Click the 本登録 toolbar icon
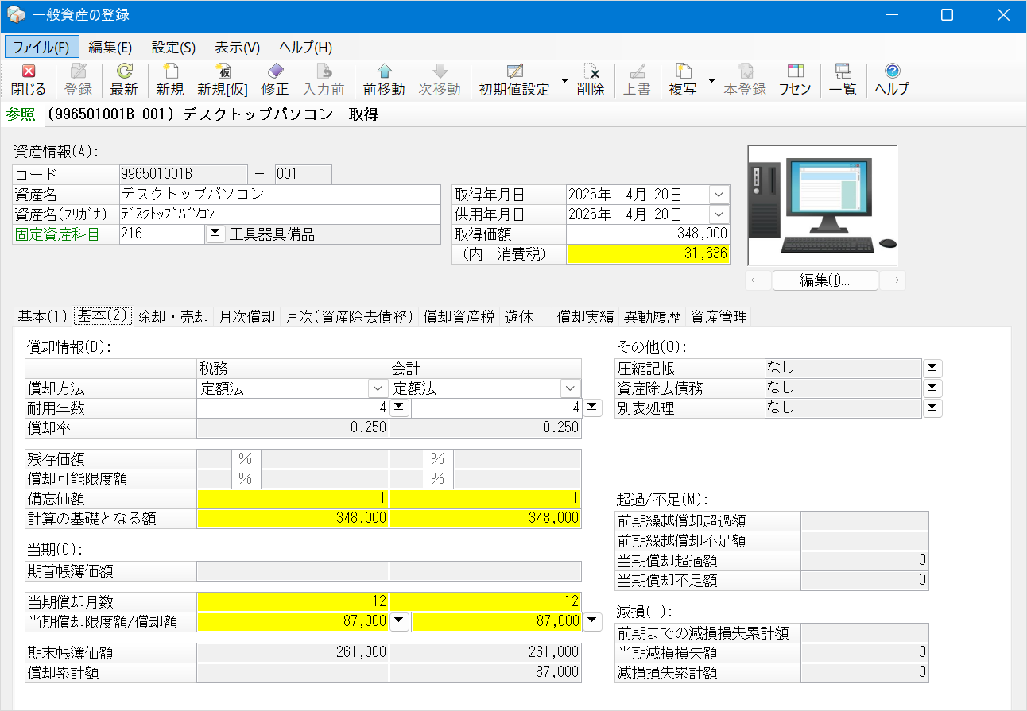Image resolution: width=1027 pixels, height=711 pixels. (745, 79)
